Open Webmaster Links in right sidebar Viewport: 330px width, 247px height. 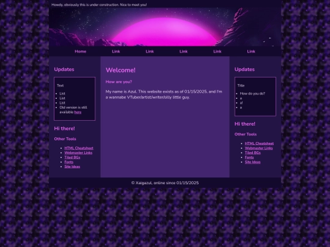(x=258, y=148)
